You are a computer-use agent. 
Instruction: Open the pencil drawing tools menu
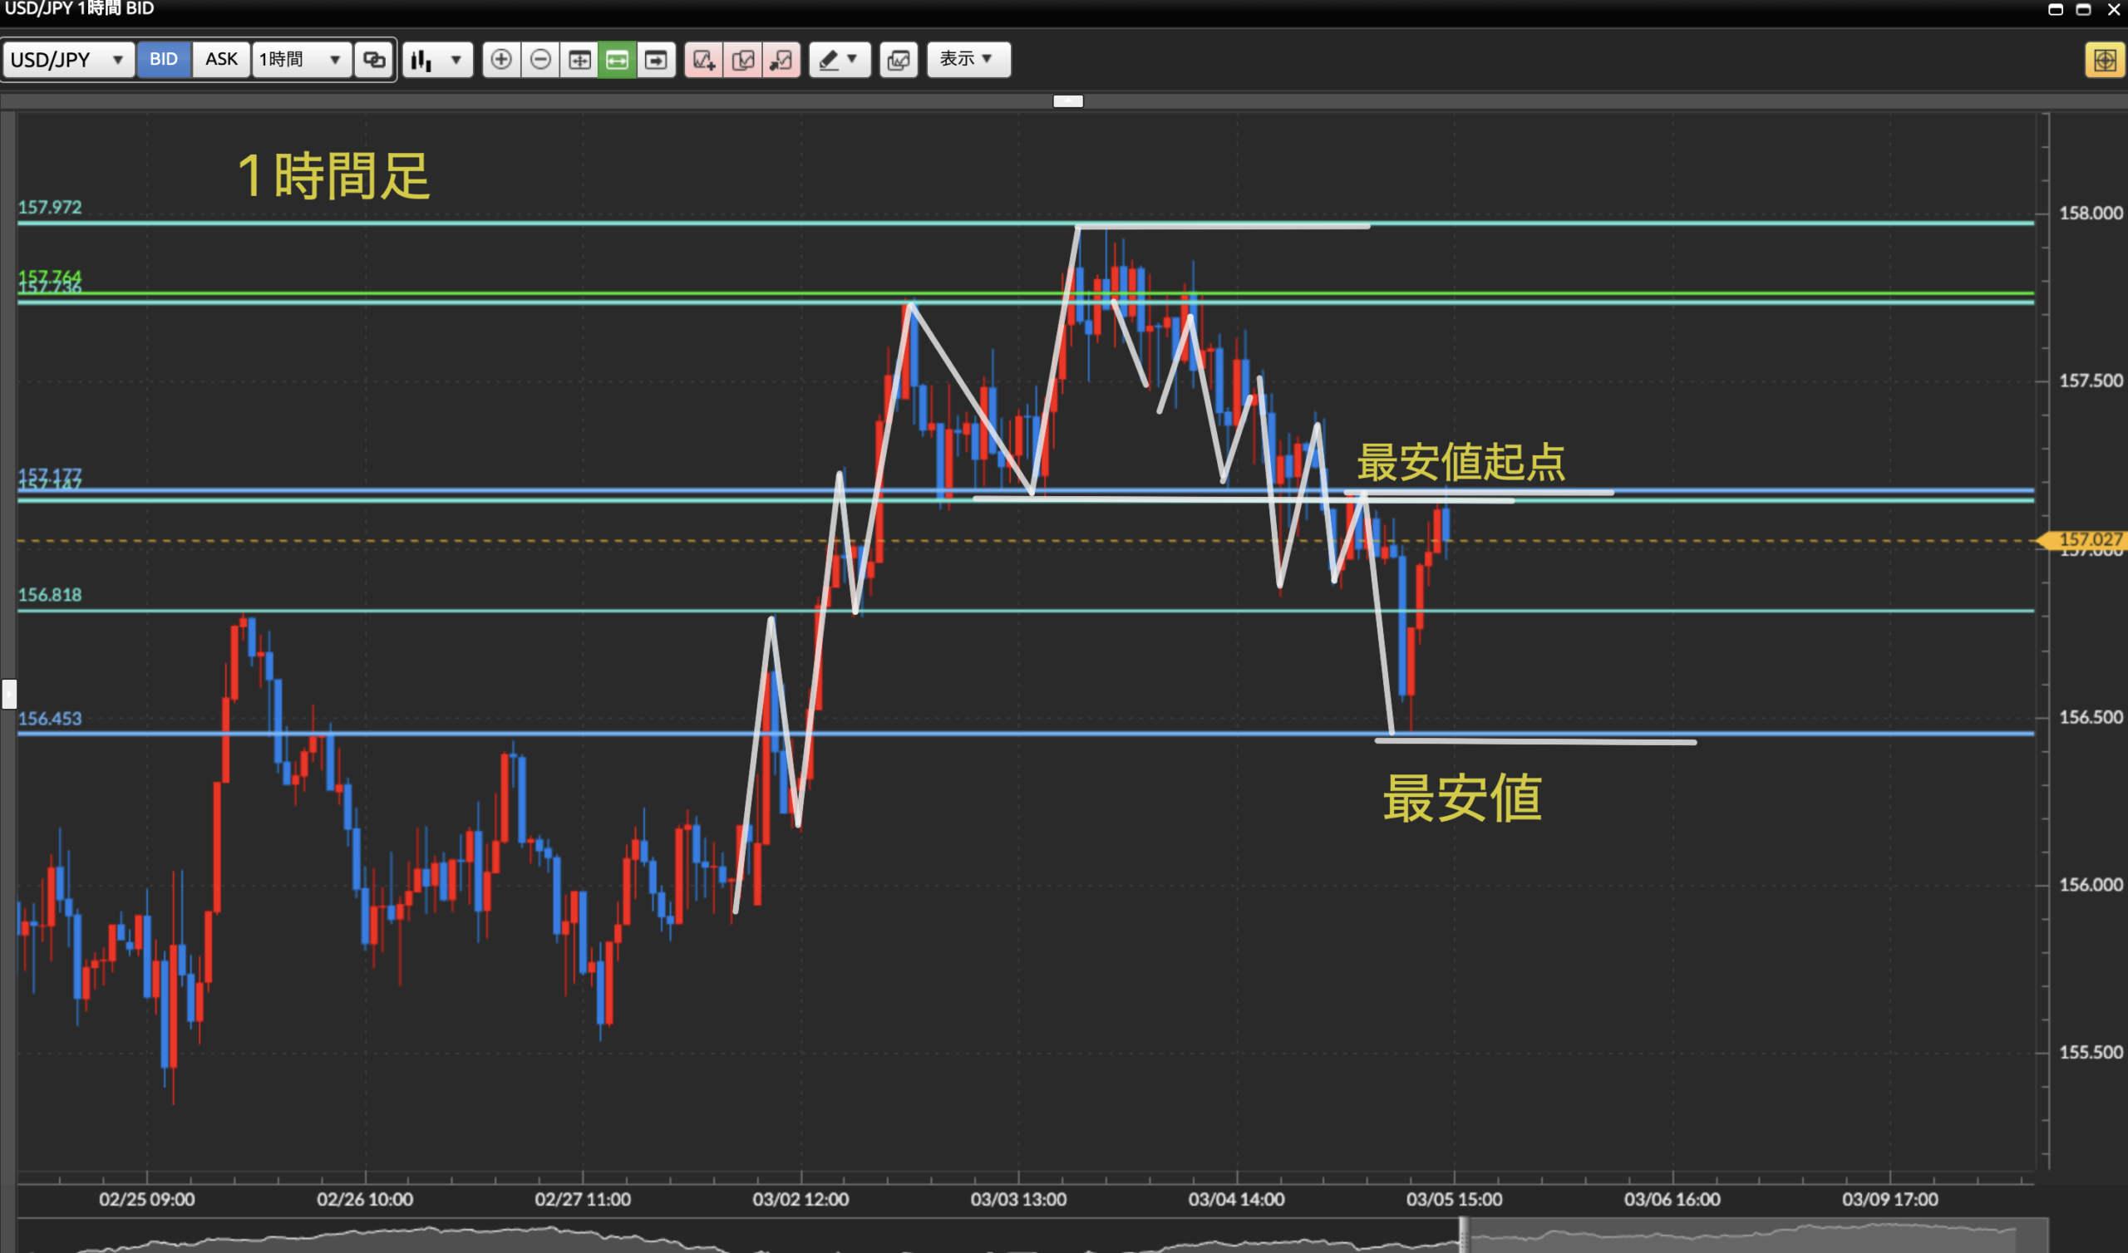(840, 60)
